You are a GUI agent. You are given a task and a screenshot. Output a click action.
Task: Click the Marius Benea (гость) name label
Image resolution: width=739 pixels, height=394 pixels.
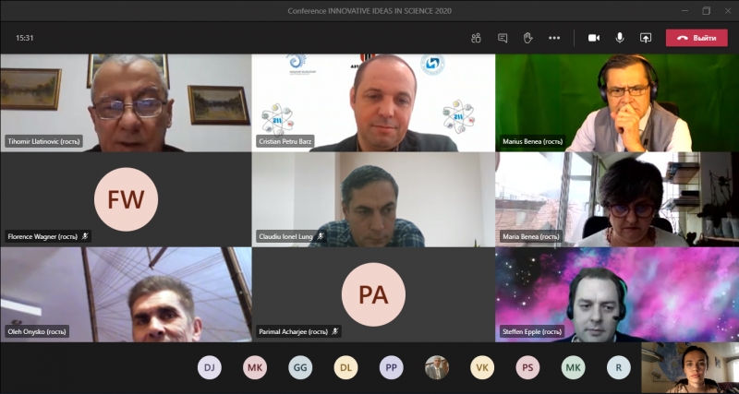tap(533, 141)
